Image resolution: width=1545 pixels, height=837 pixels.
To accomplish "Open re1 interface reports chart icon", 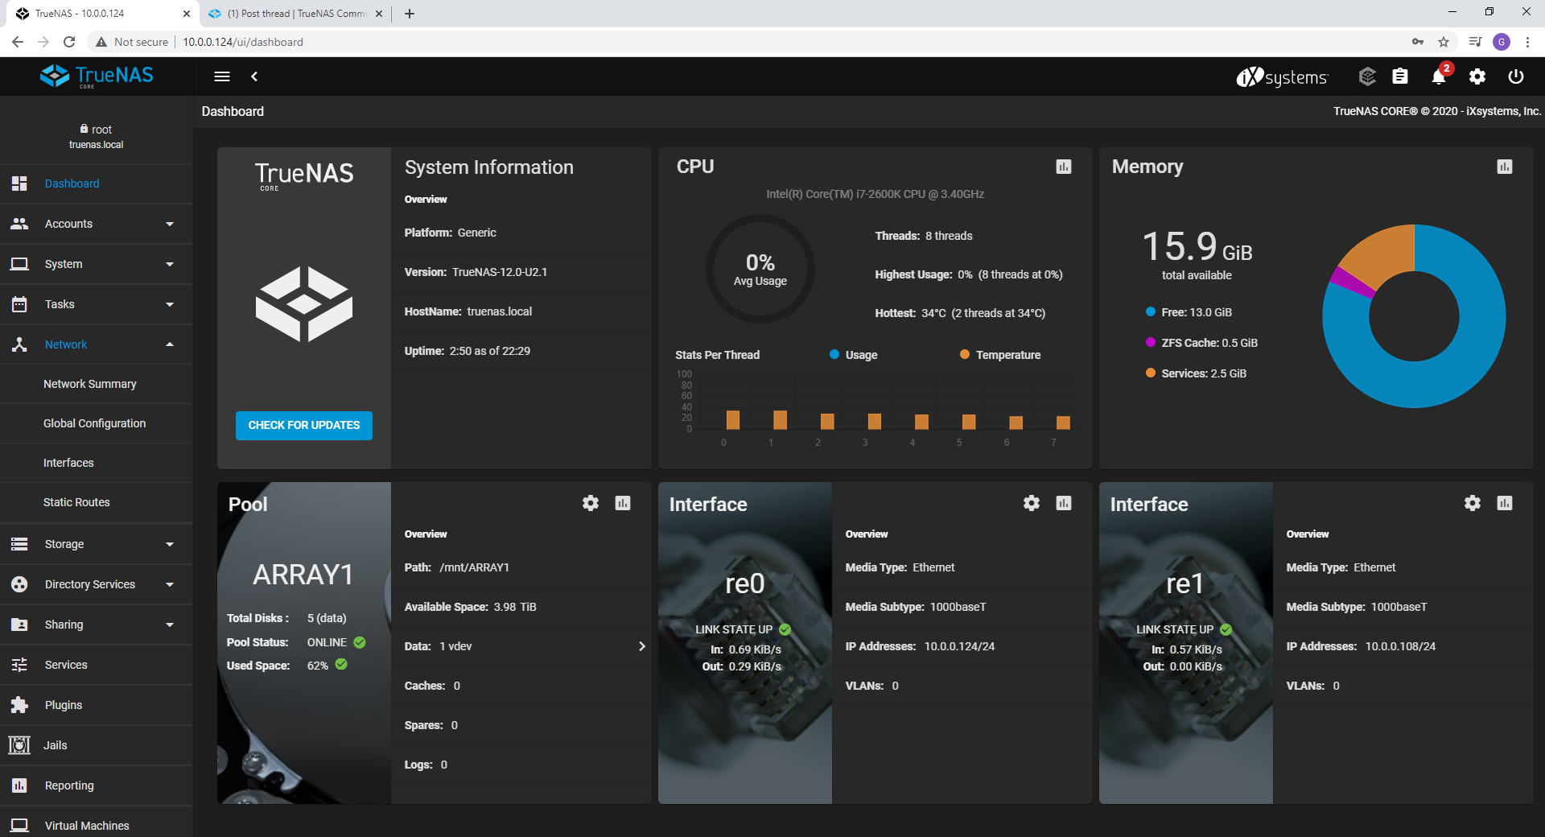I will pos(1505,503).
